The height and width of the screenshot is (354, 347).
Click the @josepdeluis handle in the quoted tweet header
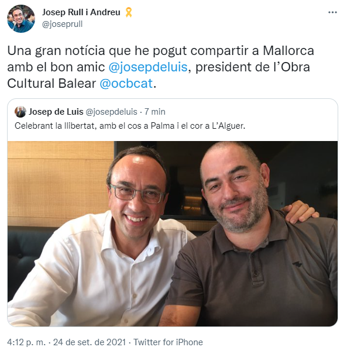(x=112, y=112)
